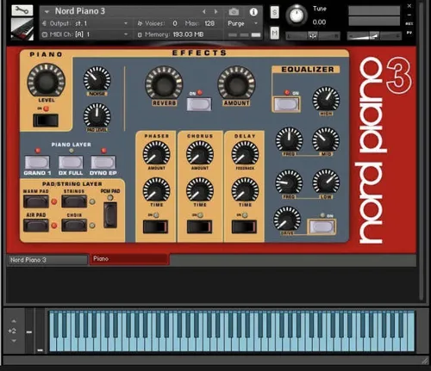This screenshot has width=431, height=371.
Task: Turn the reverb Amount knob
Action: [x=236, y=83]
